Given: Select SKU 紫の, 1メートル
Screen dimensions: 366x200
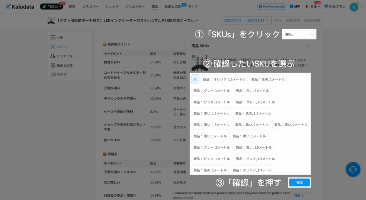Looking at the screenshot, I should point(268,79).
